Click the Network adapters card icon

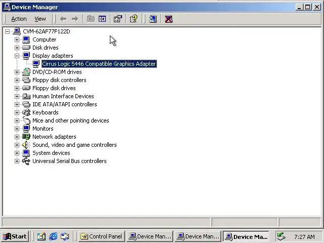(26, 137)
